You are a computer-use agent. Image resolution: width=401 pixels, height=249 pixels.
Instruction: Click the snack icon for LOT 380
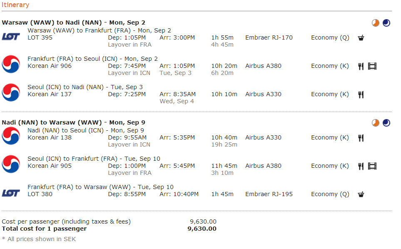point(361,194)
